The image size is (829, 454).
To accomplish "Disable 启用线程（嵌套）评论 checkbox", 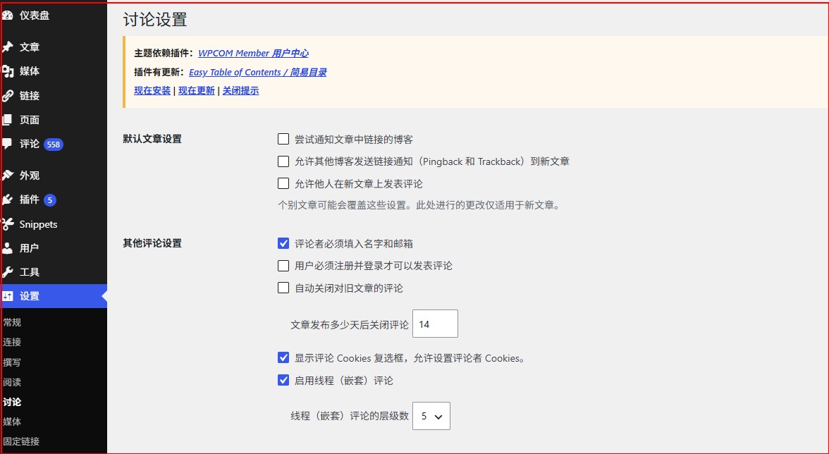I will tap(283, 380).
